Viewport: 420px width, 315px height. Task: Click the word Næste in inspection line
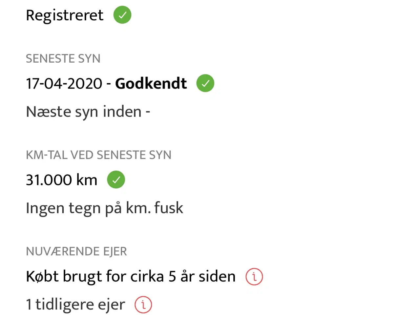[49, 112]
